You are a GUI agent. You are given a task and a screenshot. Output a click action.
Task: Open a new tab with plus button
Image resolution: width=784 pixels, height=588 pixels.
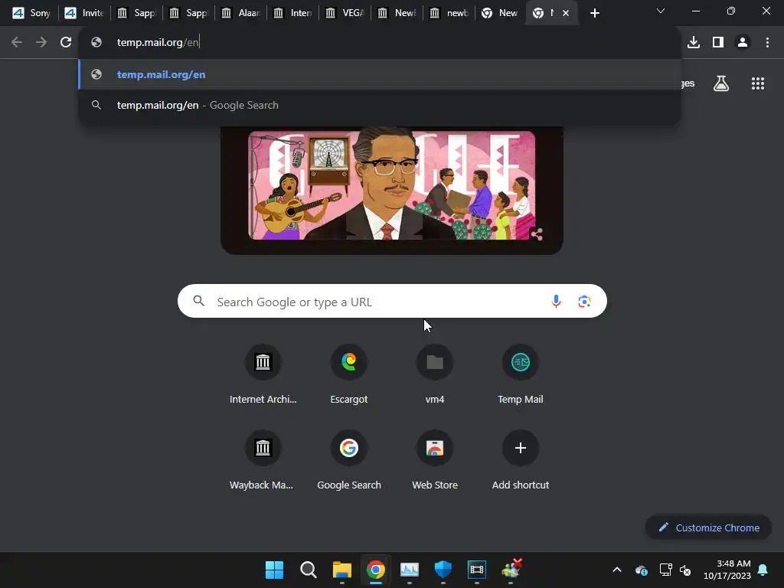coord(594,13)
